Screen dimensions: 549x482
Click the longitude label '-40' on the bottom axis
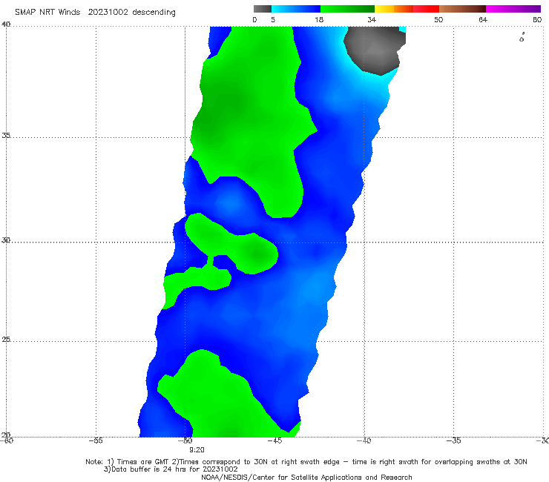pyautogui.click(x=364, y=440)
